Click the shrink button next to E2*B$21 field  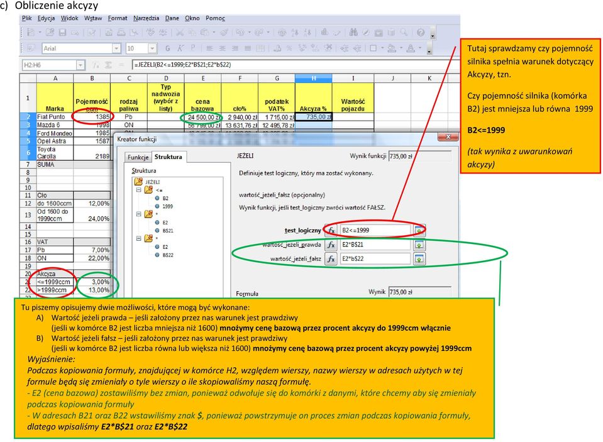(419, 245)
